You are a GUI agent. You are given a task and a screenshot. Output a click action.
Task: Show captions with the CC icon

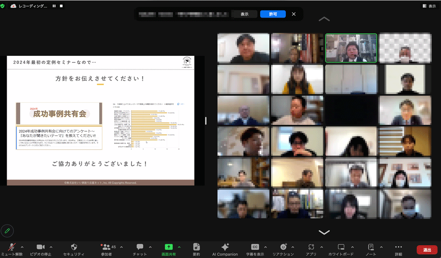(x=255, y=247)
